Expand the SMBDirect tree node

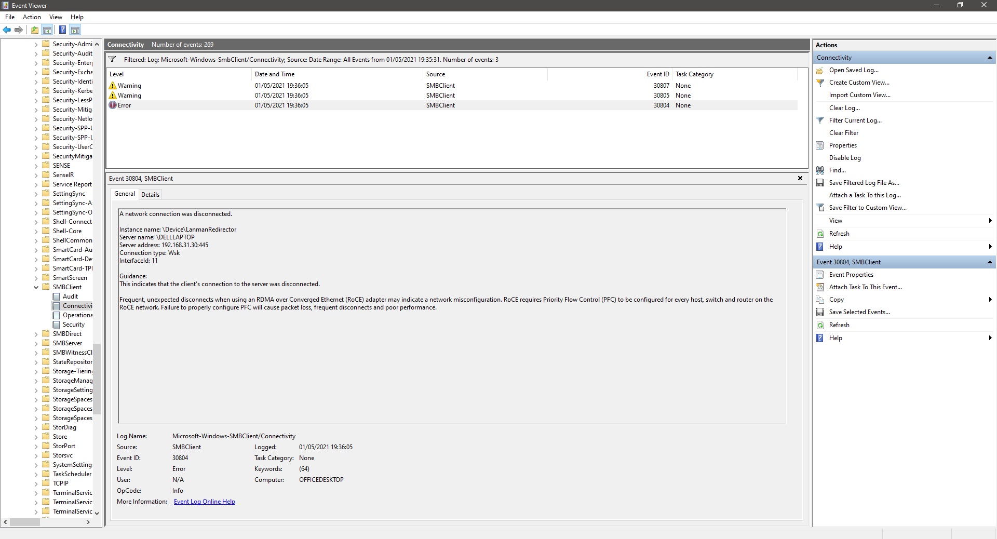[36, 334]
